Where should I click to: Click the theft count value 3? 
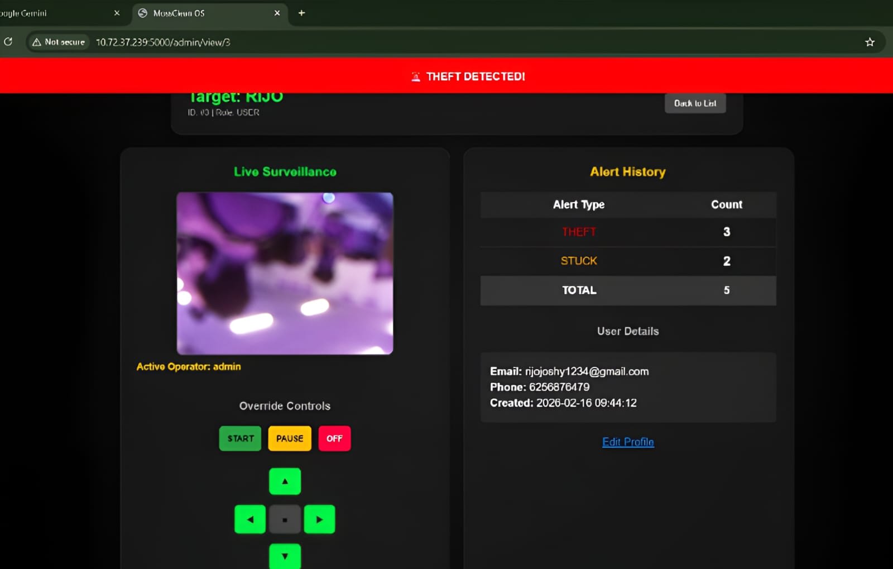(727, 232)
